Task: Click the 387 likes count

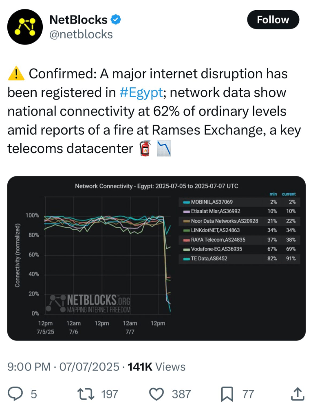Action: (181, 394)
